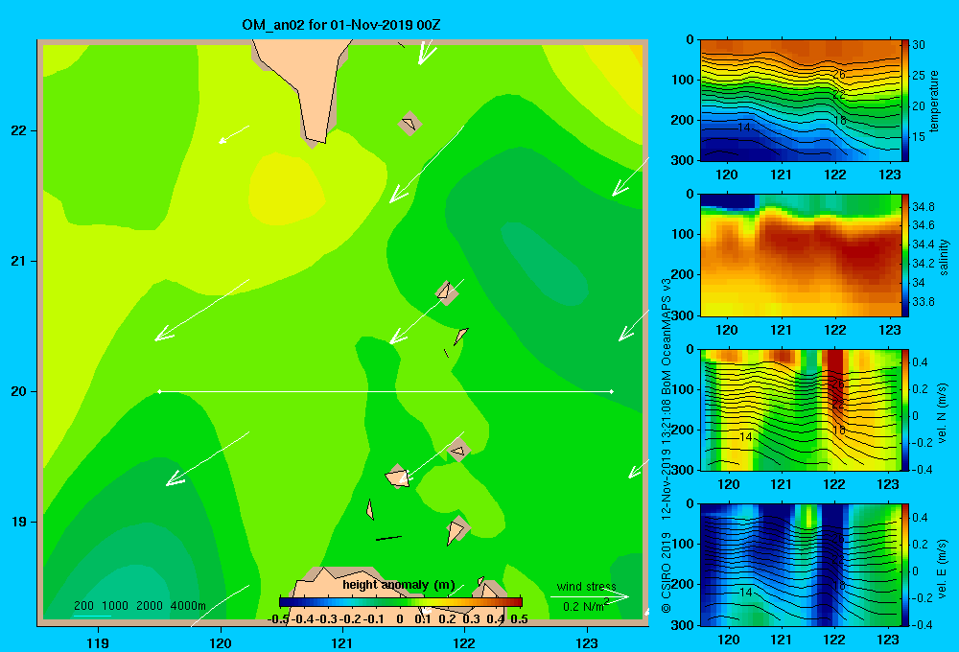Image resolution: width=959 pixels, height=652 pixels.
Task: Click the plot title OM_an02 for 01-Nov-2019 00Z
Action: click(x=341, y=25)
